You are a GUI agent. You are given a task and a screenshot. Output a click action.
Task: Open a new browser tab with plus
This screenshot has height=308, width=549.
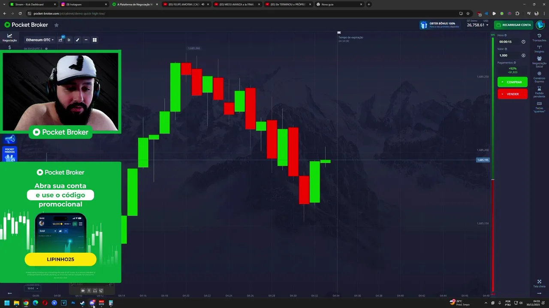[369, 4]
